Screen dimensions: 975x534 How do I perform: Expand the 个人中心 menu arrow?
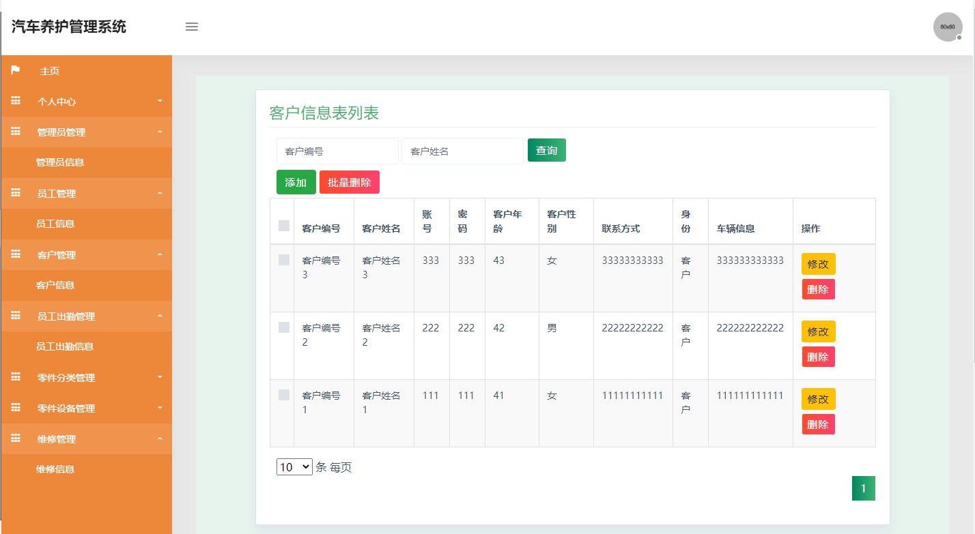tap(160, 101)
